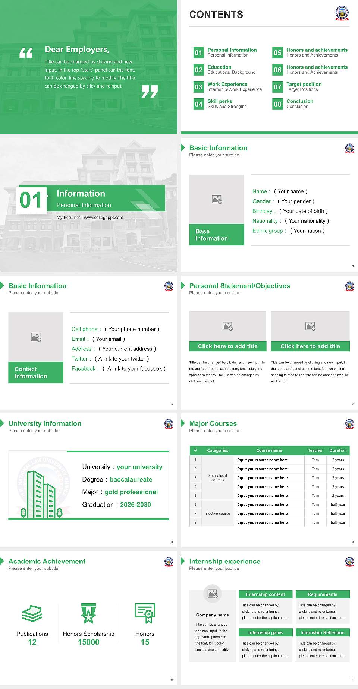
Task: Click the Publications value '12'
Action: point(32,642)
